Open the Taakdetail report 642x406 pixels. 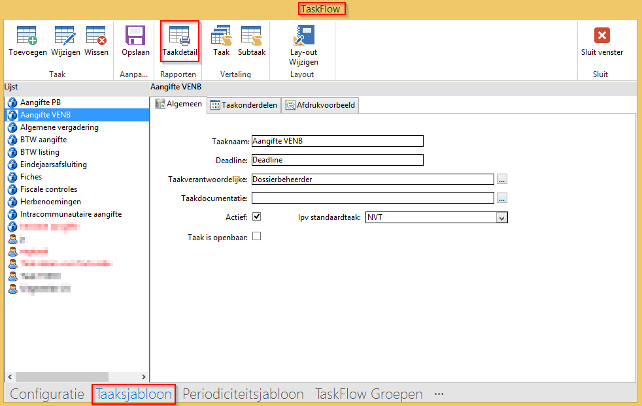click(x=180, y=41)
